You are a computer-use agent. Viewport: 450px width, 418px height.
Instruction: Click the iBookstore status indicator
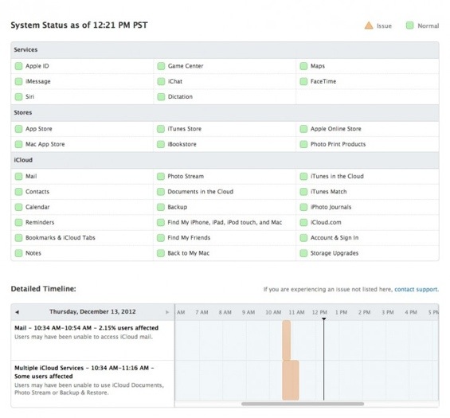(x=161, y=144)
